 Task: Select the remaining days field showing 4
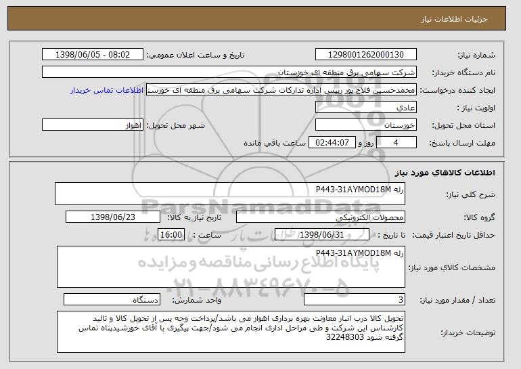pyautogui.click(x=396, y=143)
